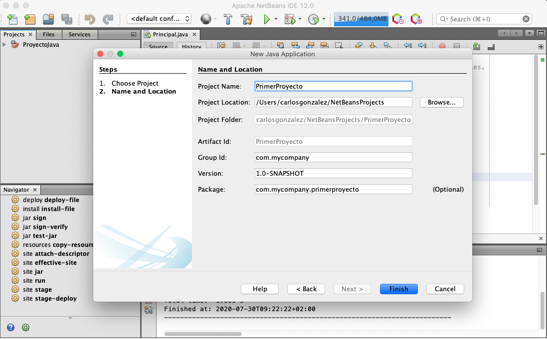This screenshot has width=547, height=339.
Task: Click the Version field 1.0-SNAPSHOT
Action: [x=333, y=173]
